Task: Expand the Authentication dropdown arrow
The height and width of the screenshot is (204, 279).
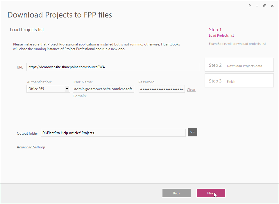Action: click(67, 89)
